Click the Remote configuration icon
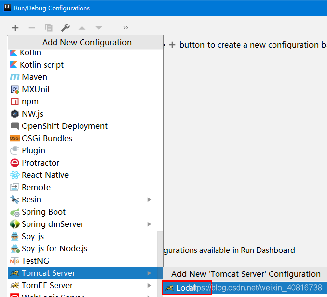This screenshot has width=327, height=297. click(15, 187)
